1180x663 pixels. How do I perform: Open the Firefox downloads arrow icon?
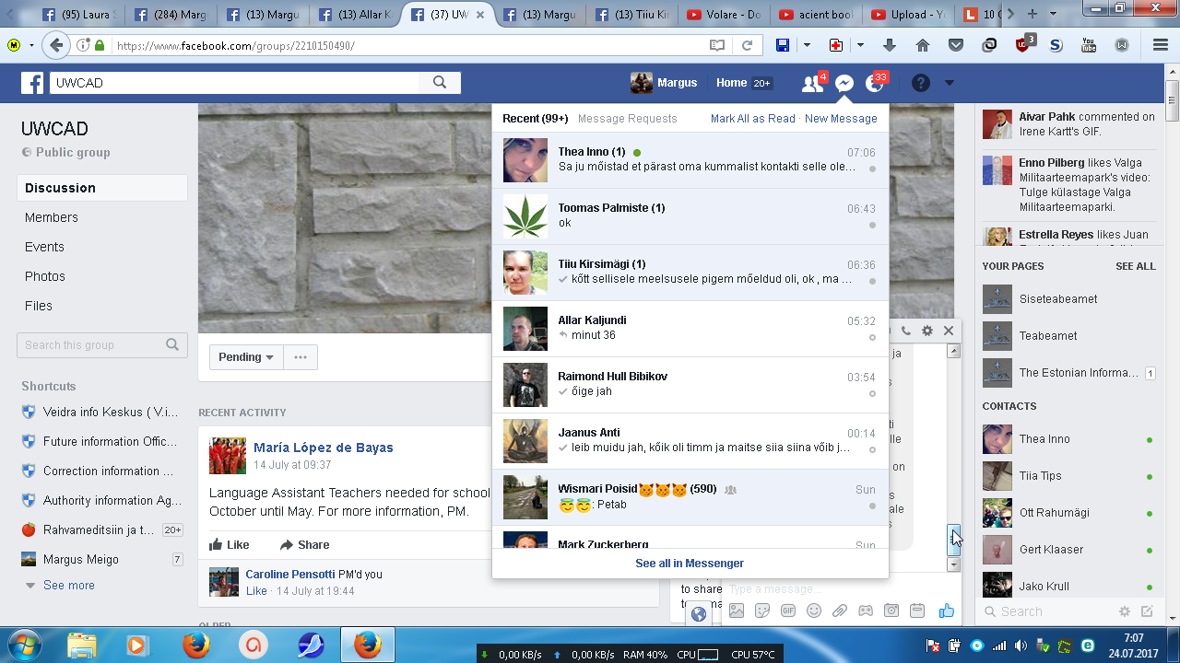890,45
